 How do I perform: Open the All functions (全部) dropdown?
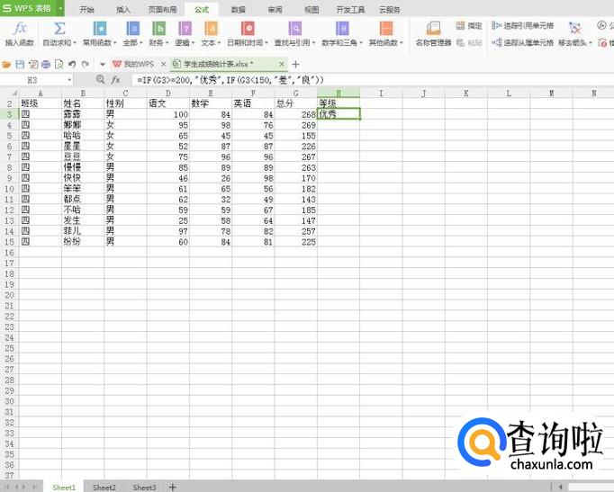coord(132,33)
